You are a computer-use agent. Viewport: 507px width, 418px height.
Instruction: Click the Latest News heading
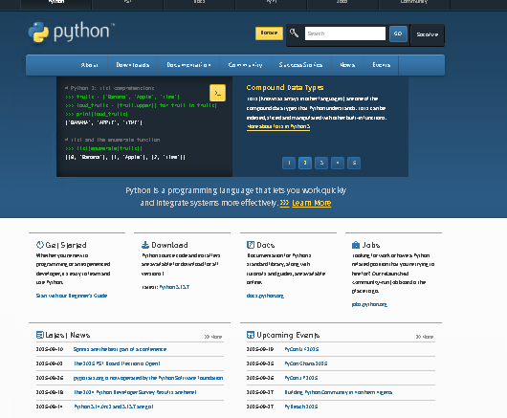point(68,335)
